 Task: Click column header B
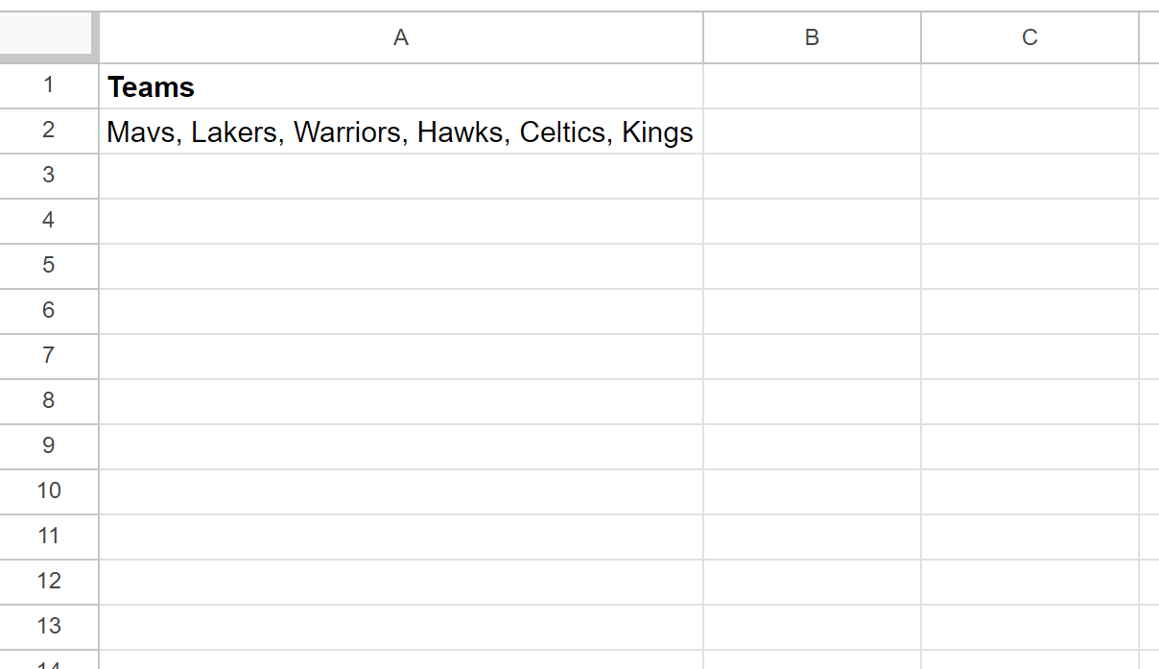tap(812, 37)
